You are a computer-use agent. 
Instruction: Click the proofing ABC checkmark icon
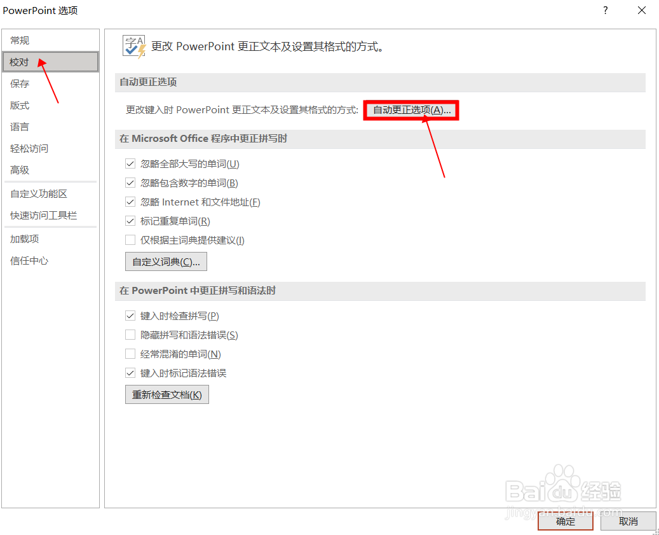134,46
